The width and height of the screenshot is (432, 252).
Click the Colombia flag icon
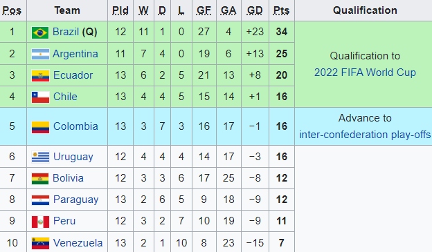point(40,127)
